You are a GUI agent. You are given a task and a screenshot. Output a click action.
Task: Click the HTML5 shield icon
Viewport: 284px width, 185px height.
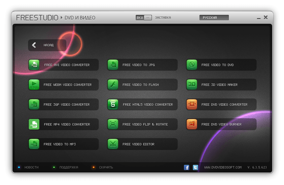113,104
